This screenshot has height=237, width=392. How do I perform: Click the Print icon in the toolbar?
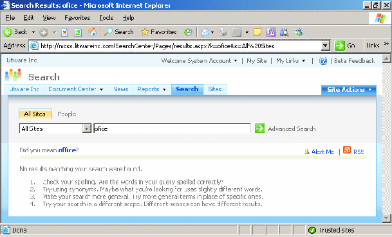223,32
